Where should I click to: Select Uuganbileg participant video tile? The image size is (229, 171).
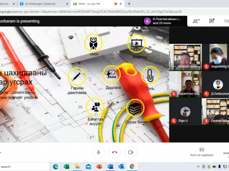216,57
